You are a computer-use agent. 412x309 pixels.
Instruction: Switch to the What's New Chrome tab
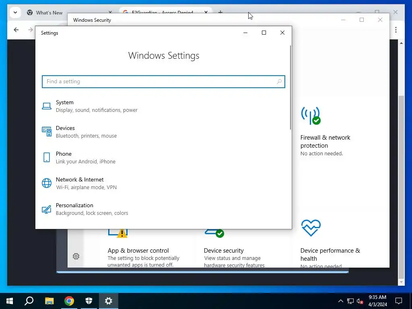pyautogui.click(x=49, y=12)
